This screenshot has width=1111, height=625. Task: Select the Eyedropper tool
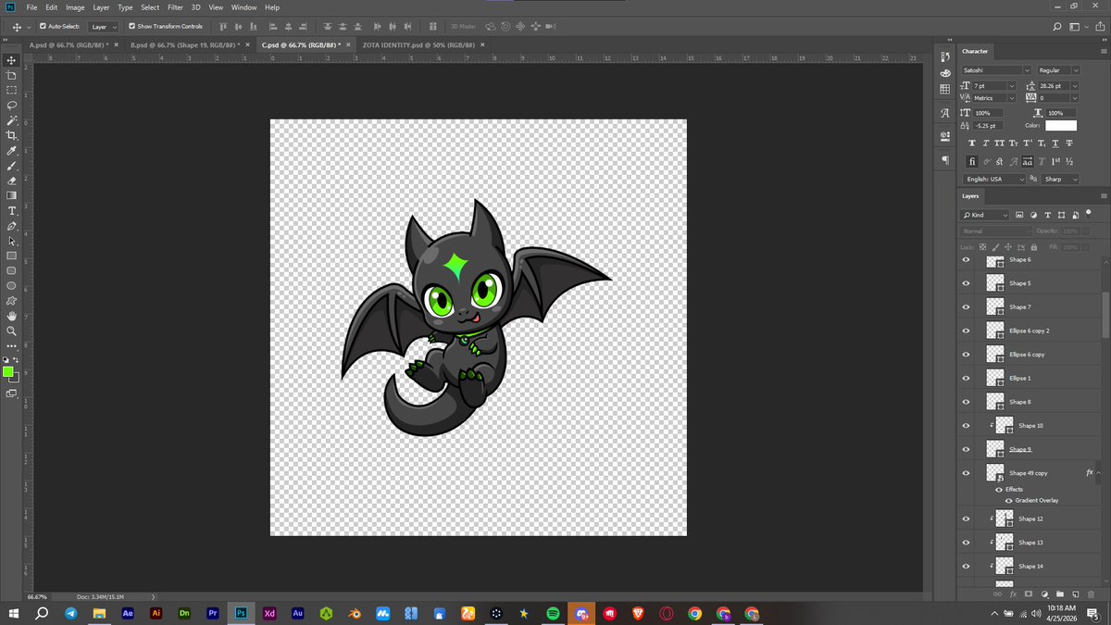12,150
